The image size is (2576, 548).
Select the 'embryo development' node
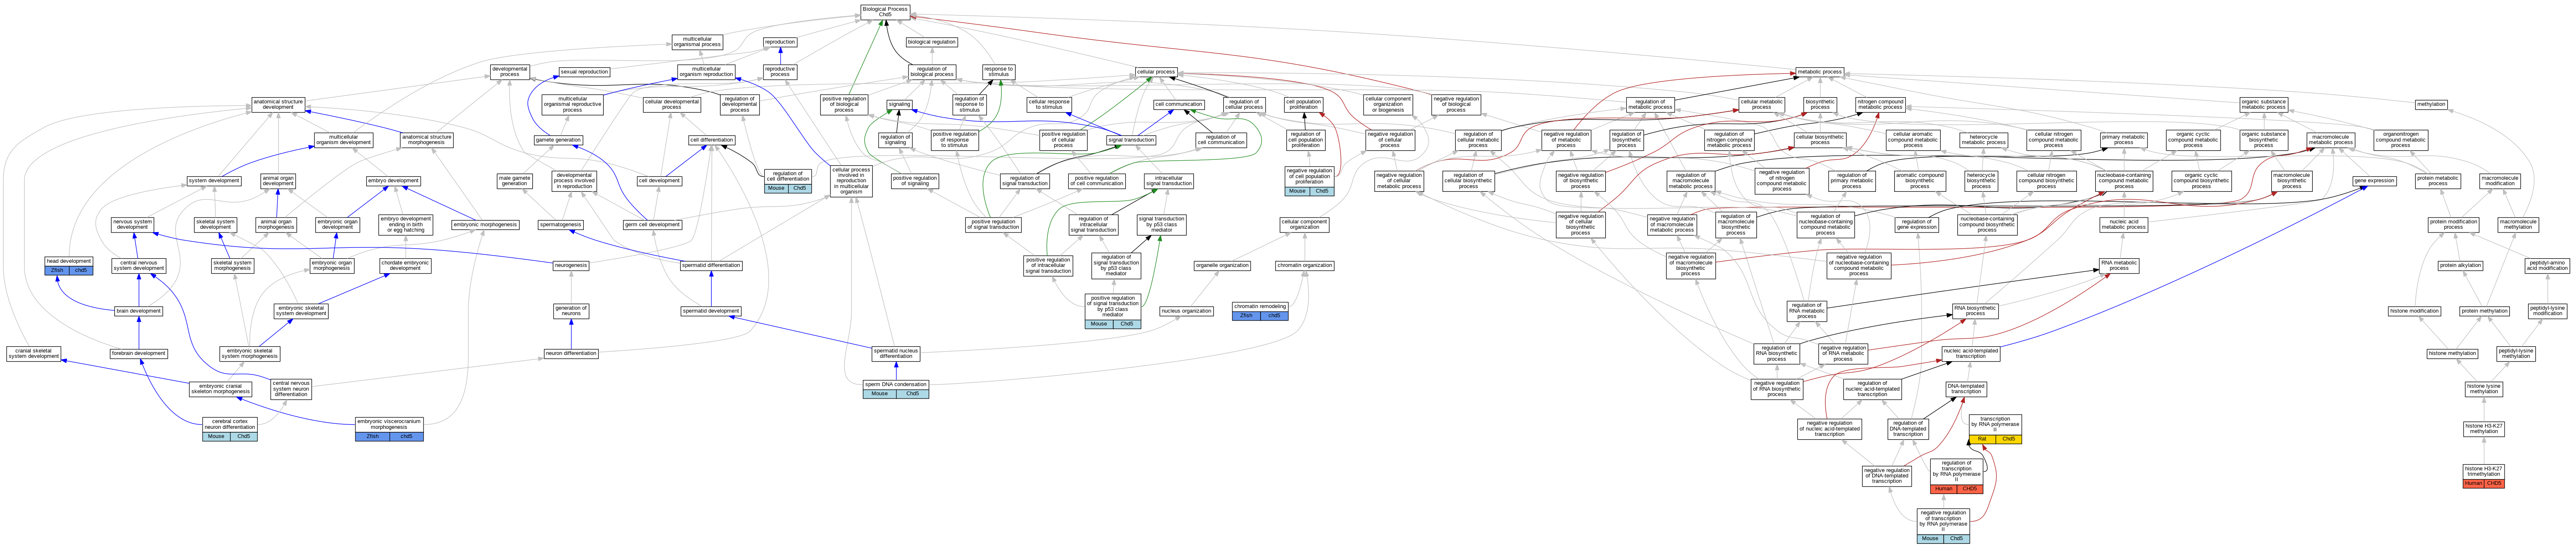pyautogui.click(x=393, y=181)
